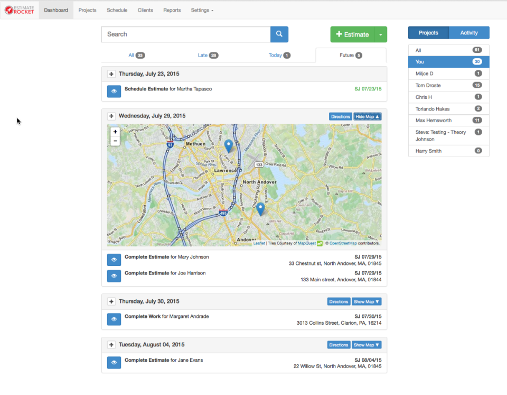
Task: Open the view icon for Margaret Andrade's work item
Action: (x=114, y=319)
